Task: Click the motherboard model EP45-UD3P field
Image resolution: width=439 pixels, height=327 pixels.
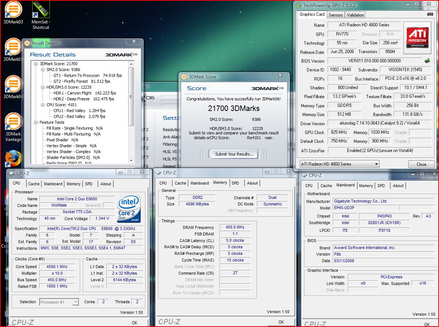Action: (x=365, y=208)
